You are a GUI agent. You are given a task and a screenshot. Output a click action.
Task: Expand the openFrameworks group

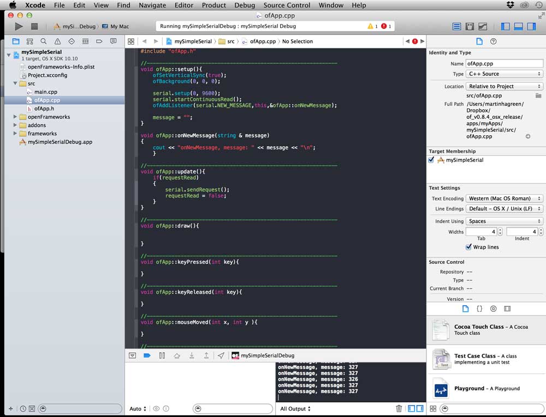[15, 117]
